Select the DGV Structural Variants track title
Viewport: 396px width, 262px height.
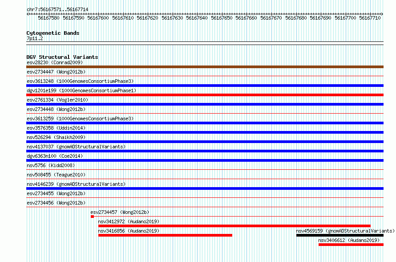point(62,57)
